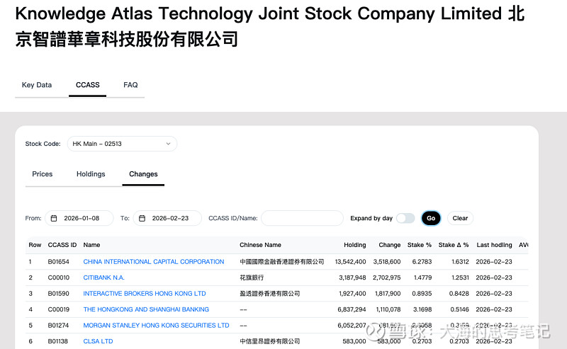The width and height of the screenshot is (567, 349).
Task: Switch to the Key Data tab
Action: point(37,85)
